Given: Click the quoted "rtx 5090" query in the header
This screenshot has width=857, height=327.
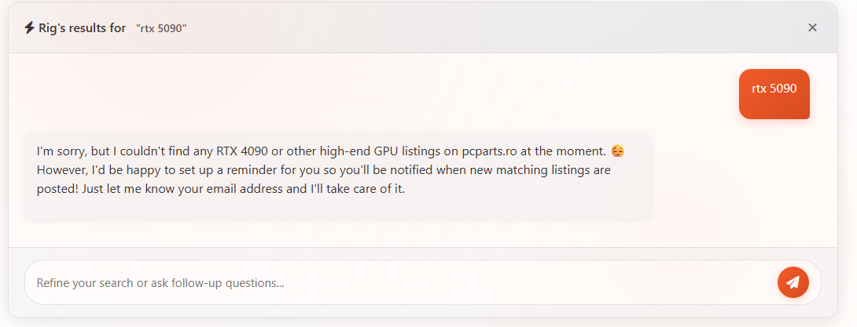Looking at the screenshot, I should point(161,28).
